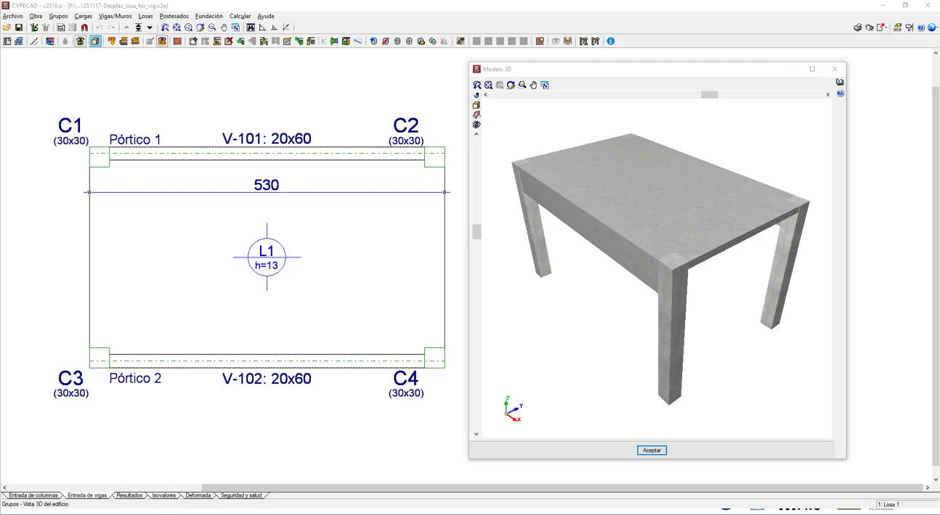Viewport: 940px width, 515px height.
Task: Switch to Deformada tab
Action: pyautogui.click(x=198, y=495)
